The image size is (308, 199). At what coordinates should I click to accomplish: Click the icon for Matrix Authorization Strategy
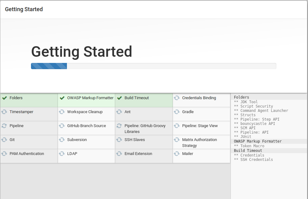point(177,140)
